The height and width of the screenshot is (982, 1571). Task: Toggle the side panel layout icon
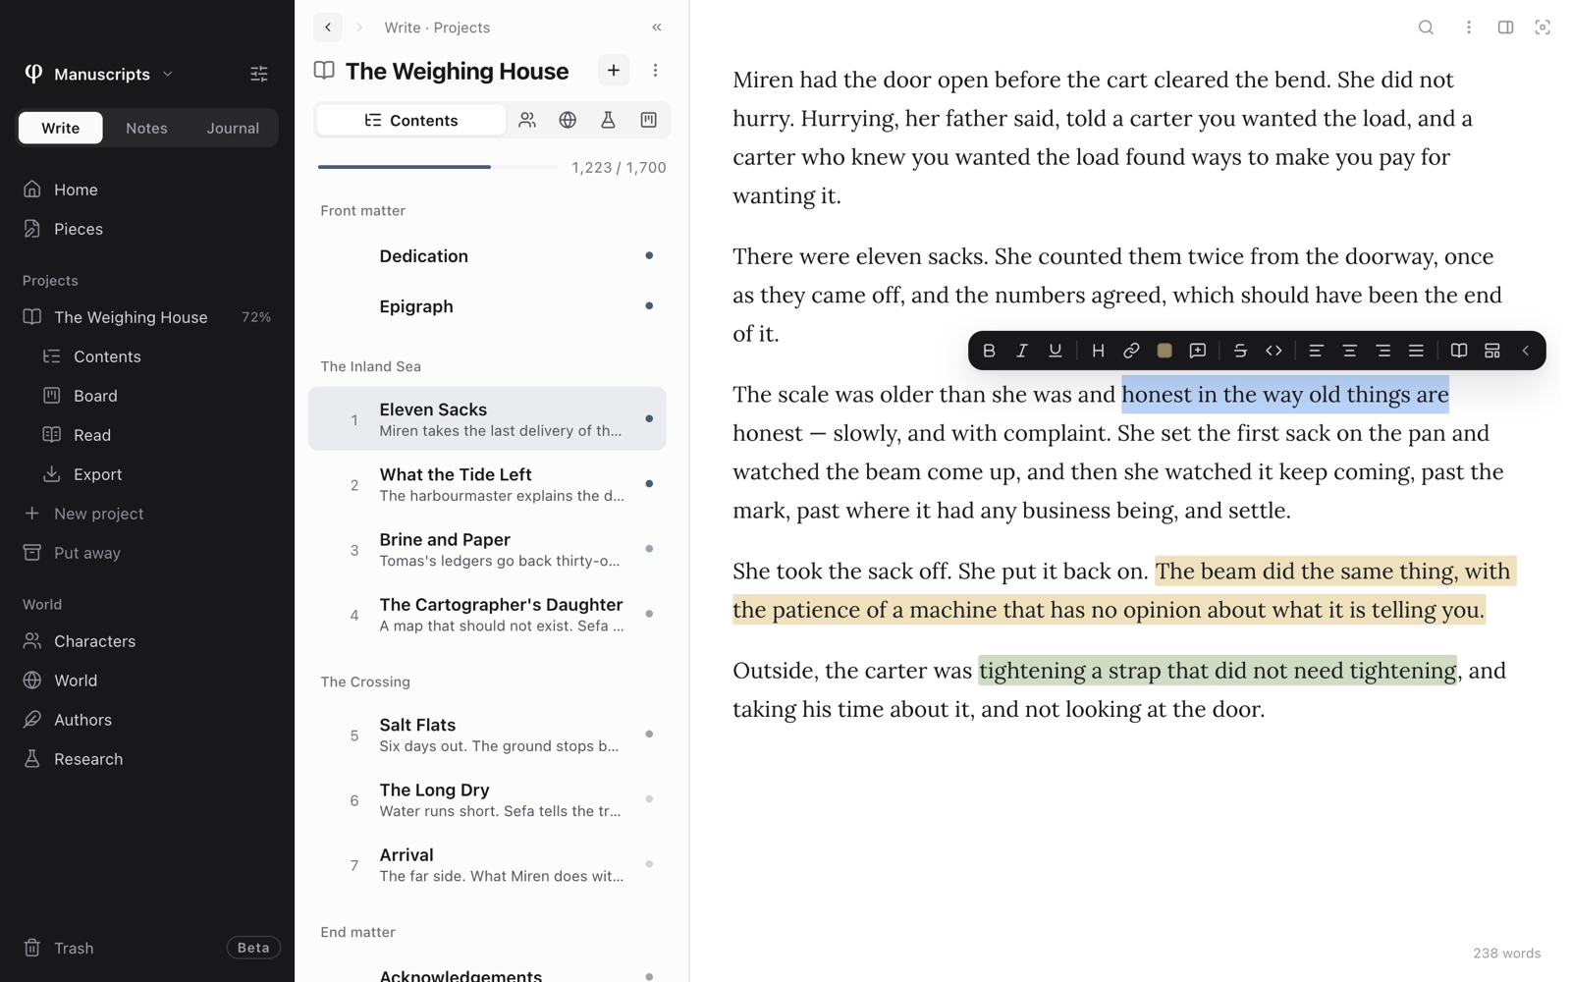(x=1505, y=27)
